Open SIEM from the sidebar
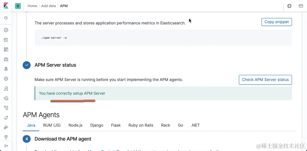 (x=6, y=127)
